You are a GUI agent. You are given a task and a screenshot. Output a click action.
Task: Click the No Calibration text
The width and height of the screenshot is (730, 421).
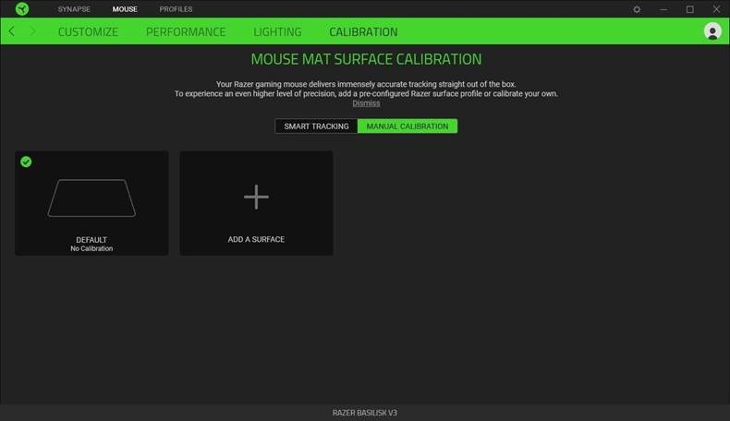[x=91, y=248]
